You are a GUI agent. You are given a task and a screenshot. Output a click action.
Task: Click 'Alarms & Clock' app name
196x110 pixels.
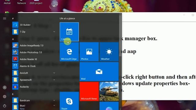tap(28, 66)
